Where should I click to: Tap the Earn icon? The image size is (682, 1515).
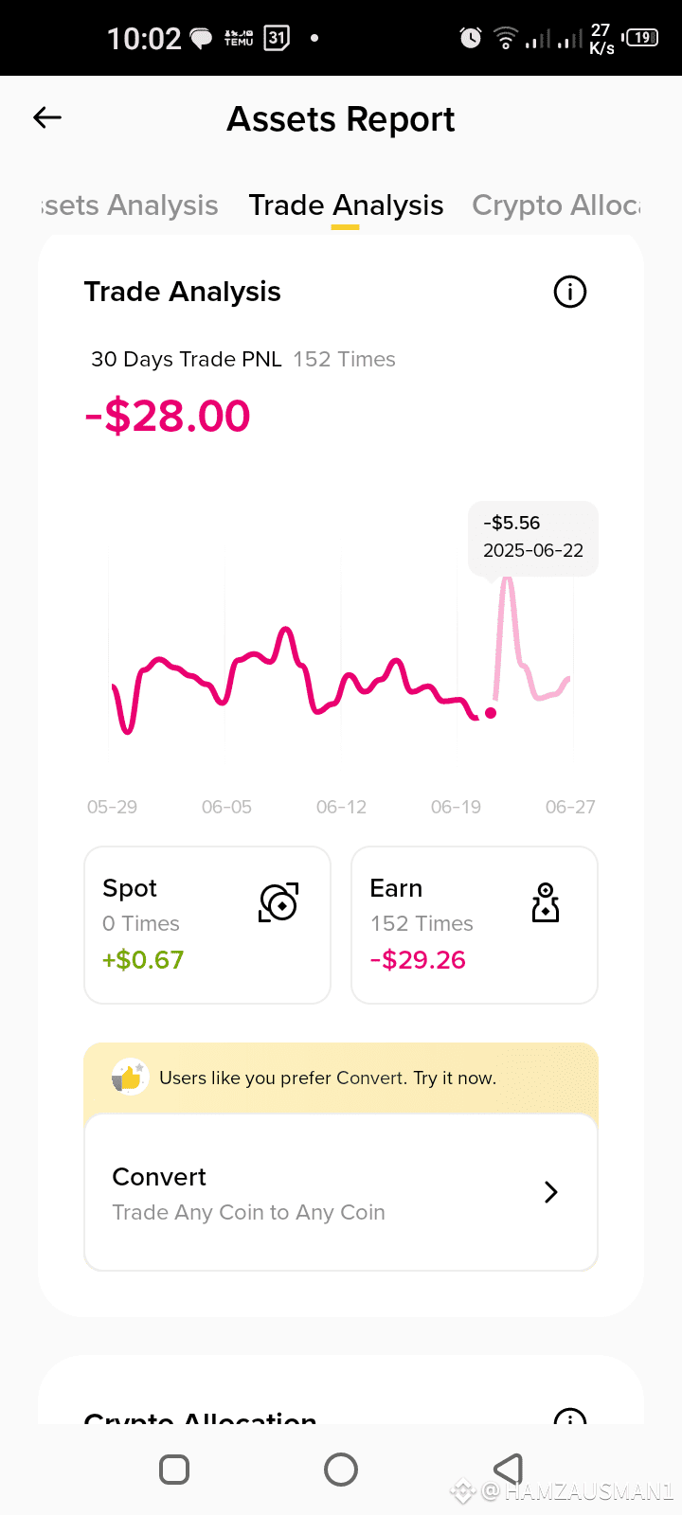point(546,902)
